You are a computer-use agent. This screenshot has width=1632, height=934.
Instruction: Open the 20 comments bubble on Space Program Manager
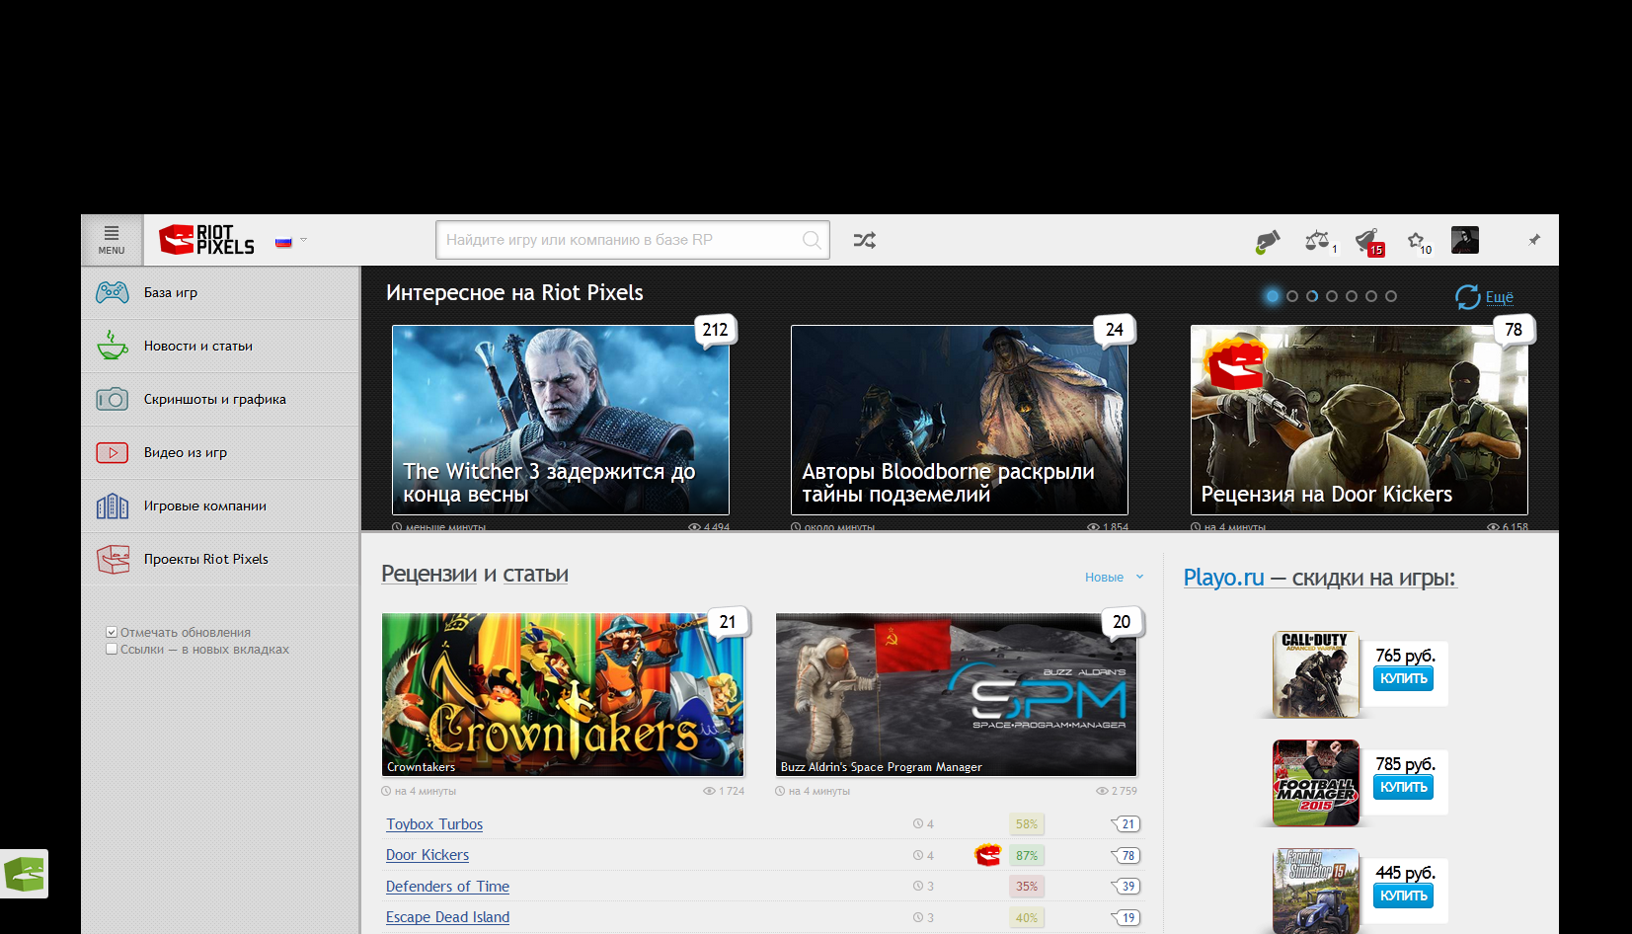1122,622
